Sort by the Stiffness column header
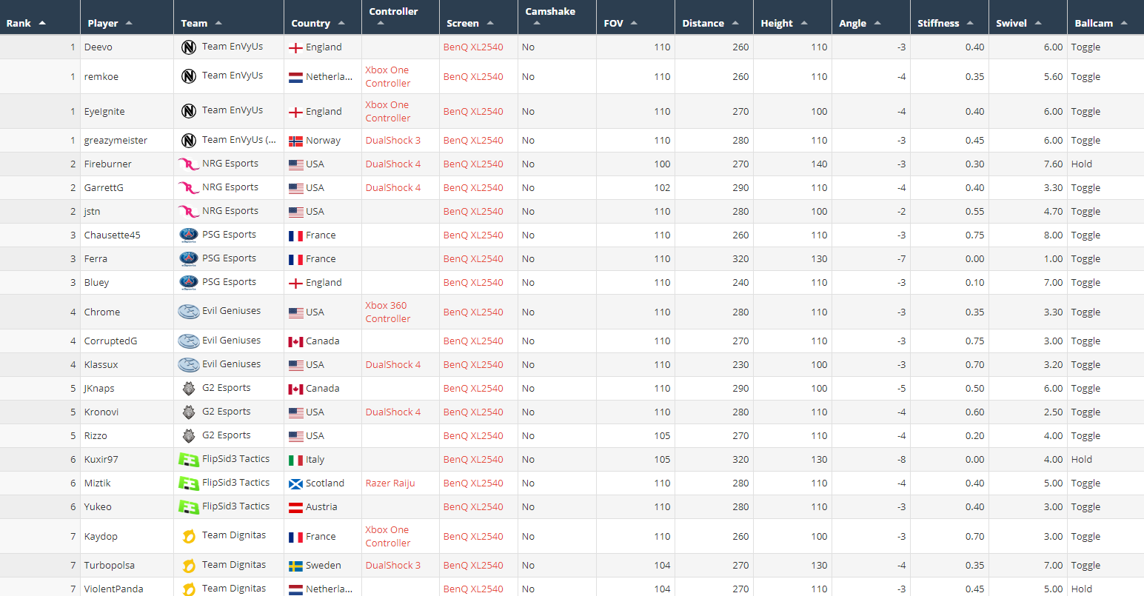 (938, 24)
